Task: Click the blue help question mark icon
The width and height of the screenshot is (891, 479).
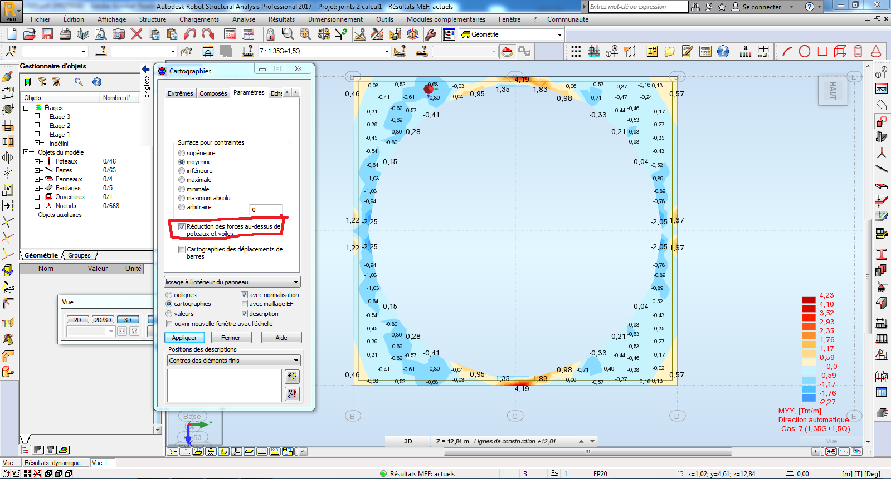Action: tap(723, 52)
